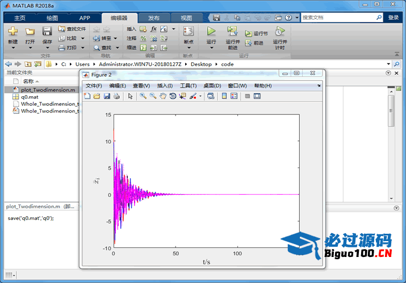Click the print figure icon in Figure 2
The image size is (406, 283).
(116, 96)
